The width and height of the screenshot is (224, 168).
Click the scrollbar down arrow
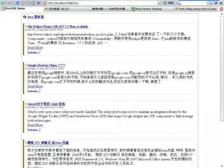(x=222, y=167)
